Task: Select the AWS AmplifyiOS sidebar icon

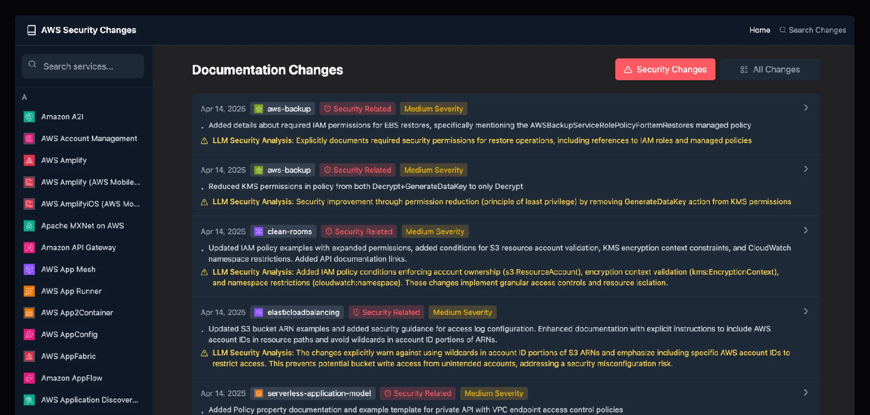Action: point(29,204)
